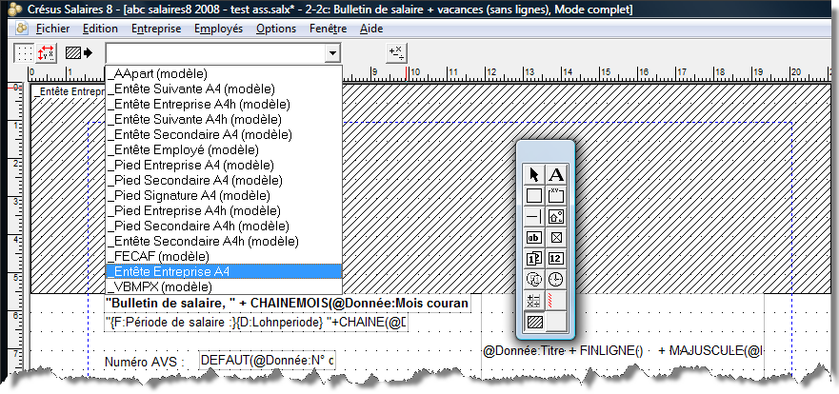Toggle the red X/Y dimension arrows button
This screenshot has width=839, height=394.
[x=46, y=53]
